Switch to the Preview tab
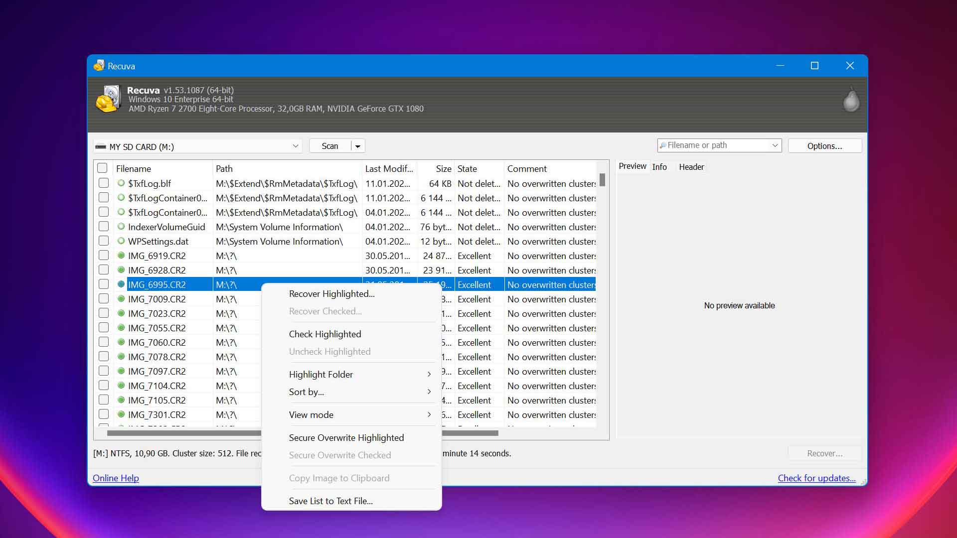The width and height of the screenshot is (957, 538). pos(633,166)
